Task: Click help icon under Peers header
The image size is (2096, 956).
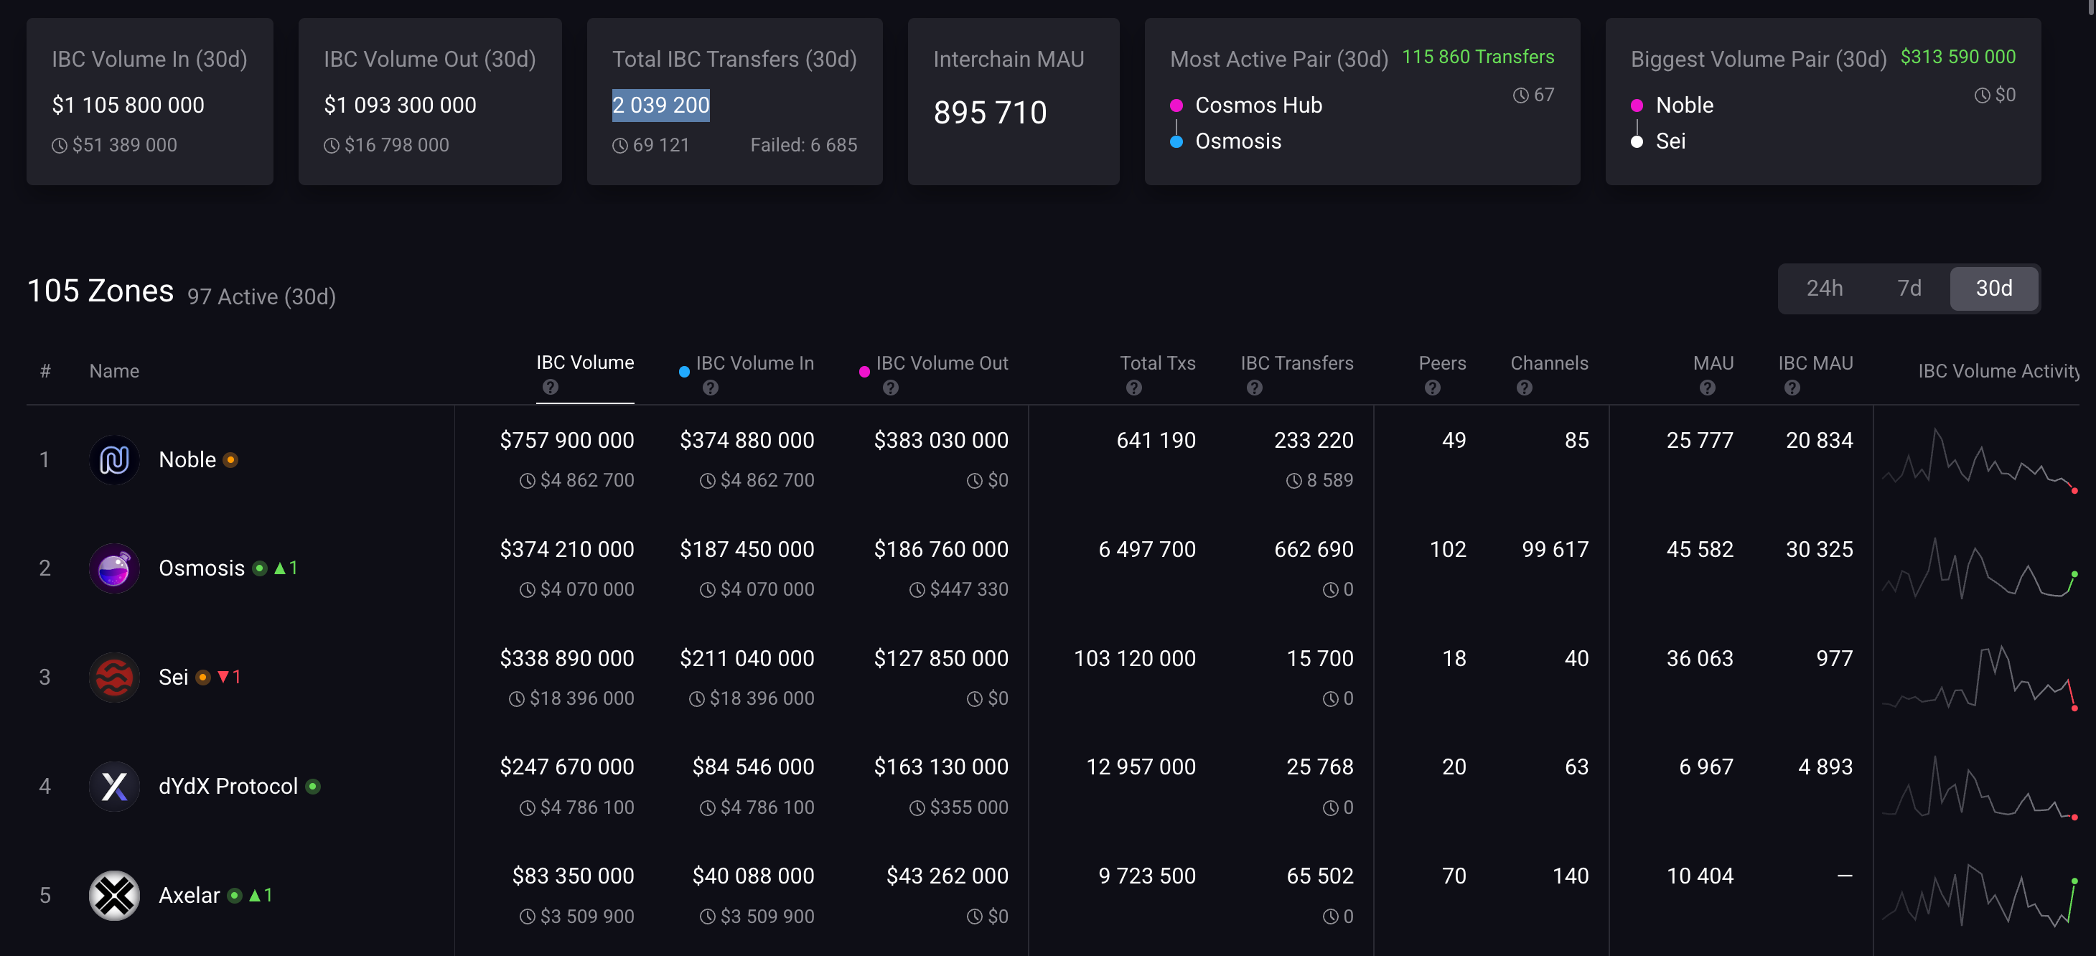Action: [x=1433, y=388]
